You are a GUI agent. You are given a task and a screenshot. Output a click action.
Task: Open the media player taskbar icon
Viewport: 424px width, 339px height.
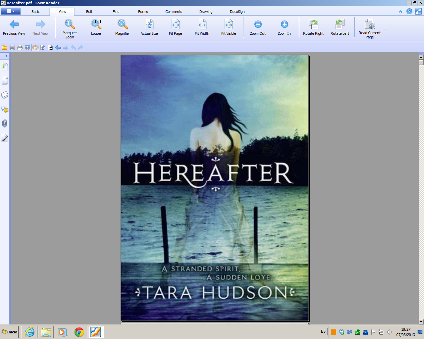tap(62, 332)
